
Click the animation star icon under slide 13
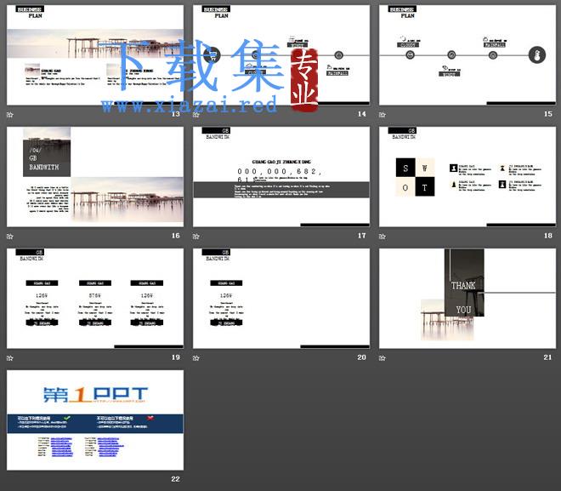click(x=10, y=115)
